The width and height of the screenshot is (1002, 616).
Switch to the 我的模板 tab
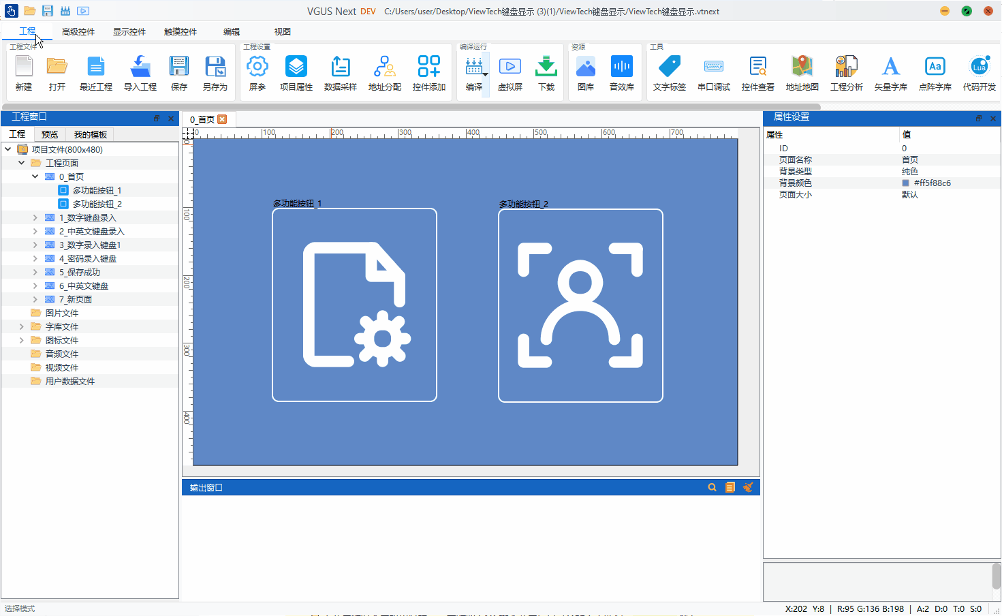point(91,134)
